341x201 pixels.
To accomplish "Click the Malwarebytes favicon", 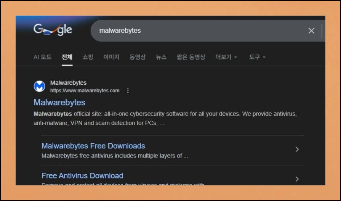I will click(39, 86).
